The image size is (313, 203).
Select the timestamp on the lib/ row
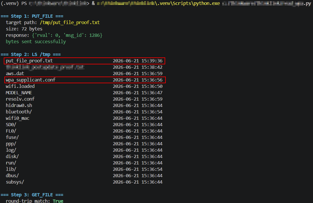coord(138,169)
